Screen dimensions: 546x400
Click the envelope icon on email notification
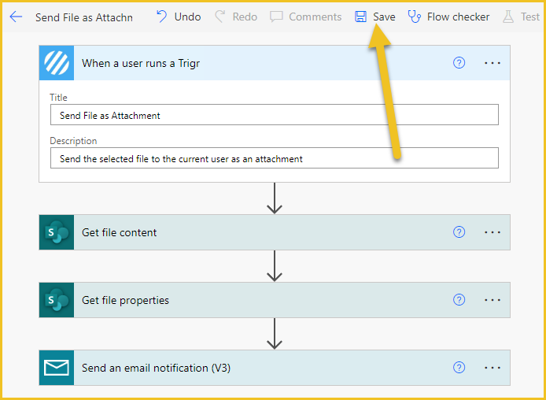coord(57,368)
